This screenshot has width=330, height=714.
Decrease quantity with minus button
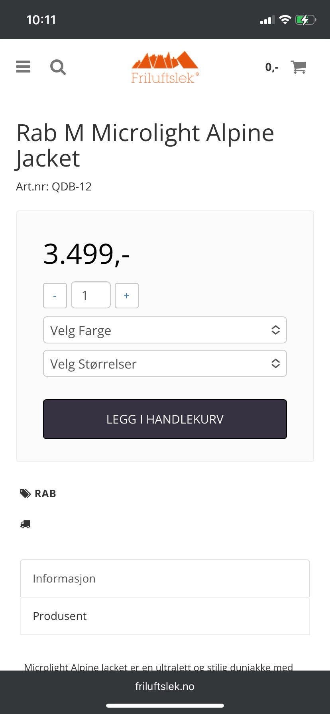pyautogui.click(x=55, y=296)
